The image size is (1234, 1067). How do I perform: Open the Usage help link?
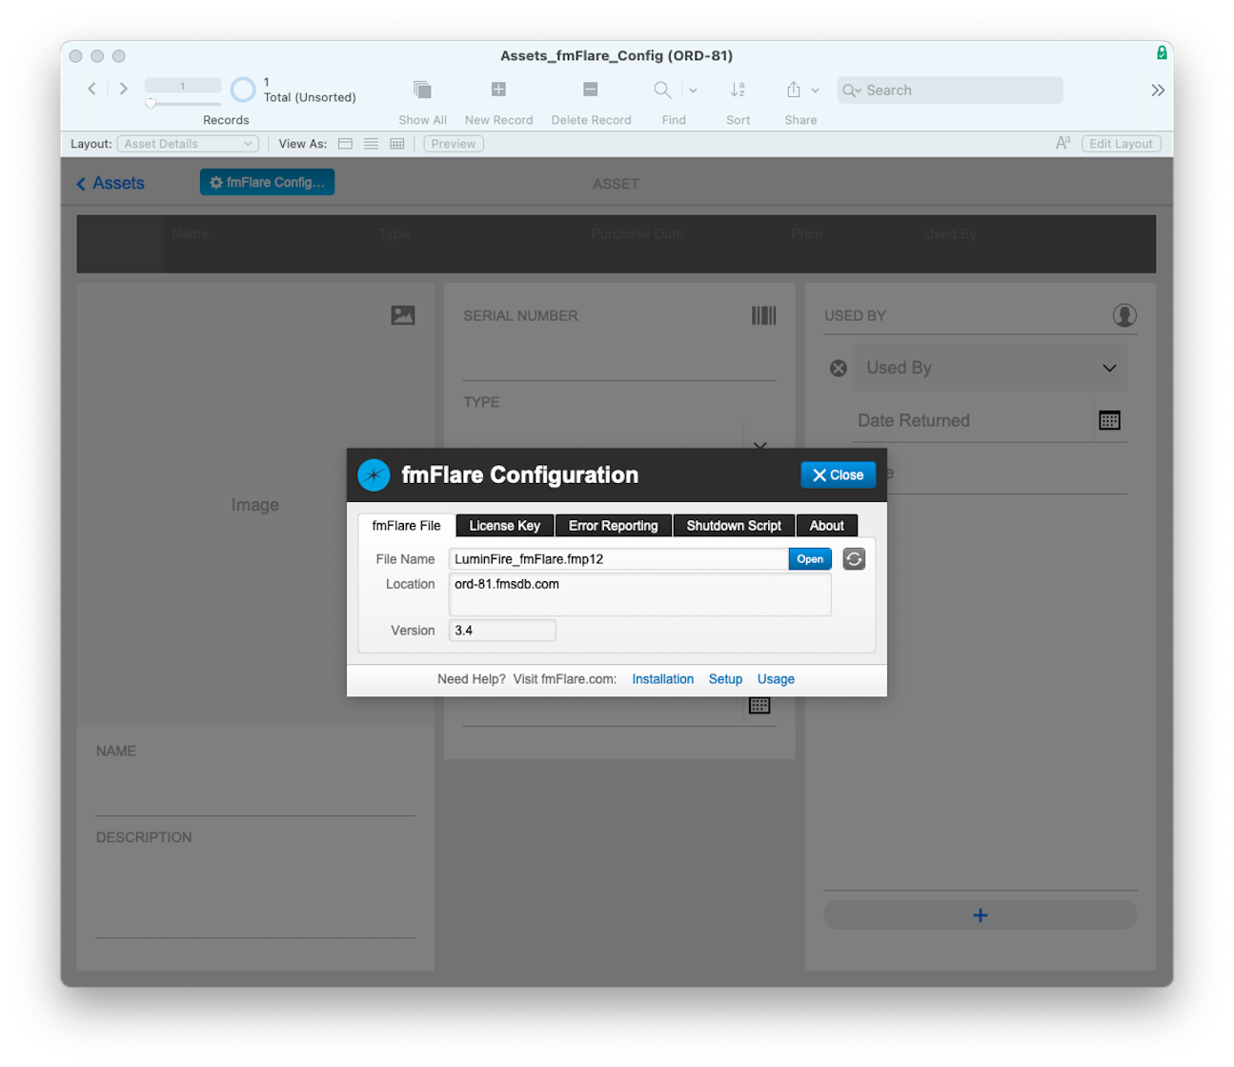(x=776, y=679)
